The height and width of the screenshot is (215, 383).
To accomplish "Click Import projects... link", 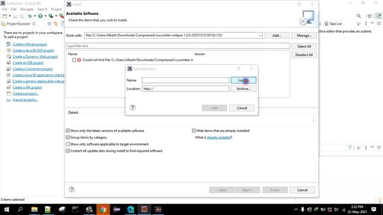I will tap(25, 100).
